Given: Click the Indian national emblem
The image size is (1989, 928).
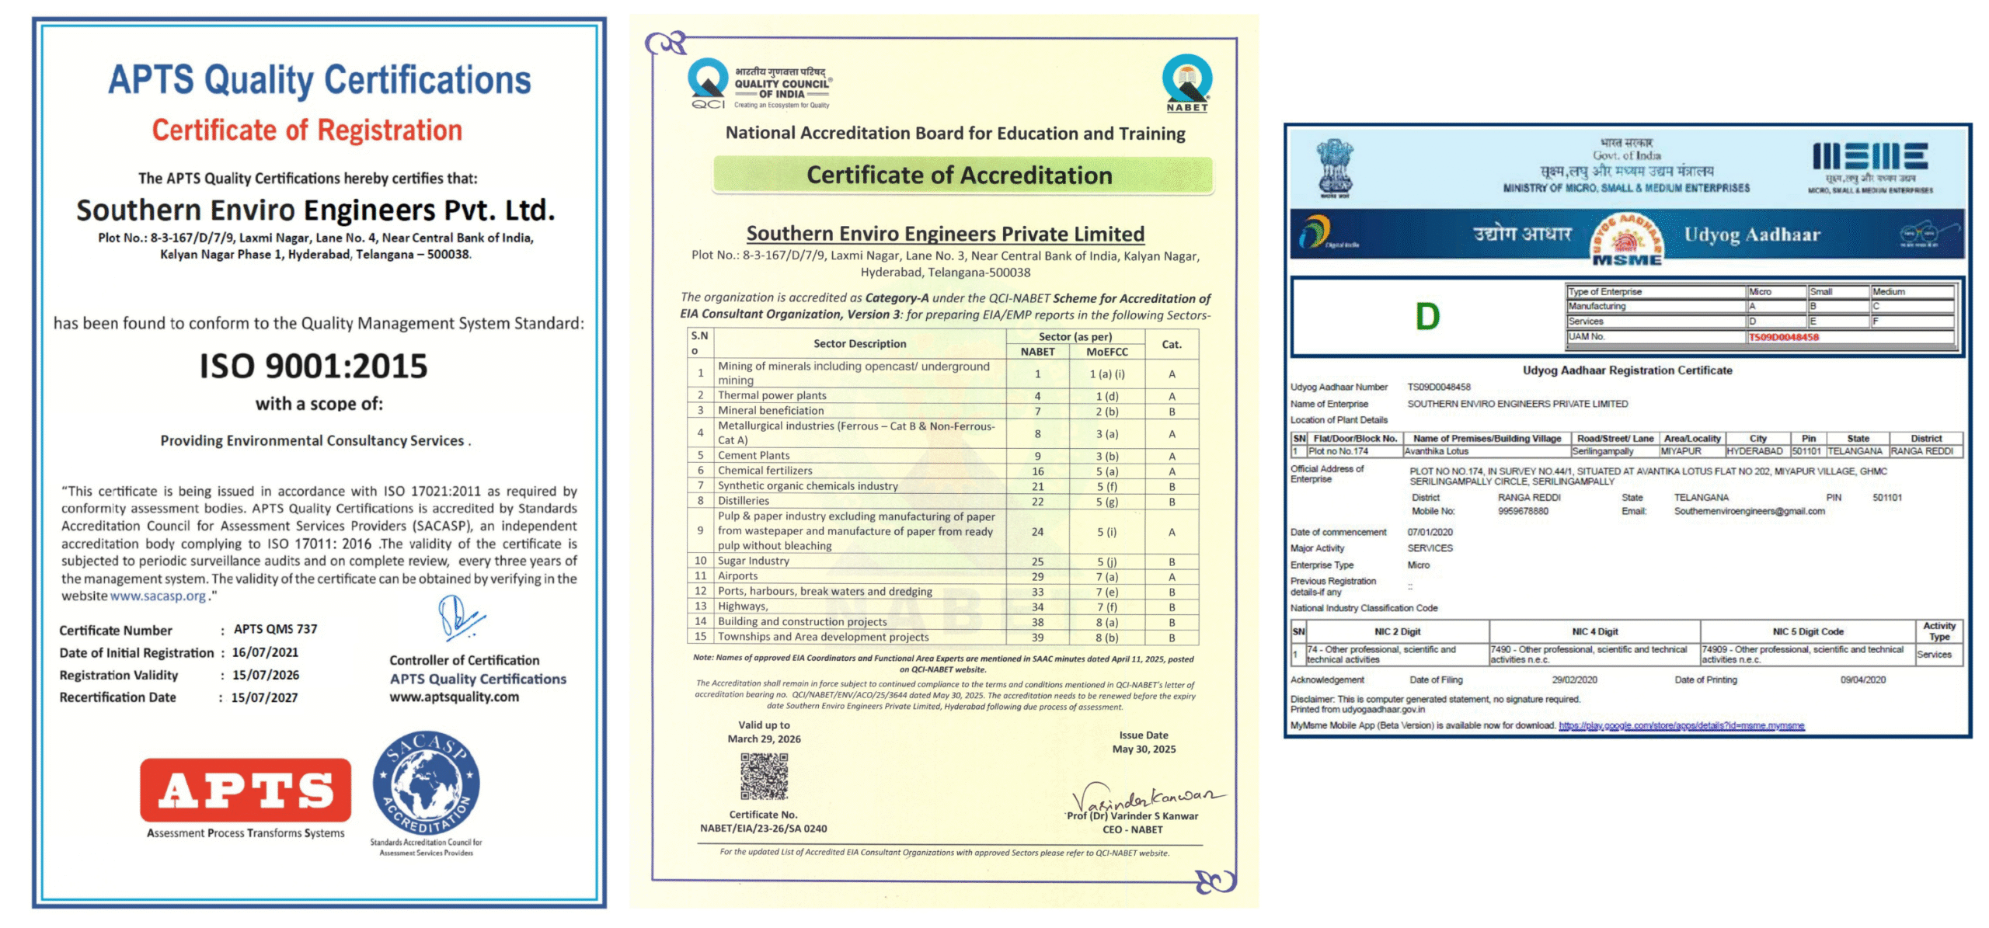Looking at the screenshot, I should click(1335, 167).
